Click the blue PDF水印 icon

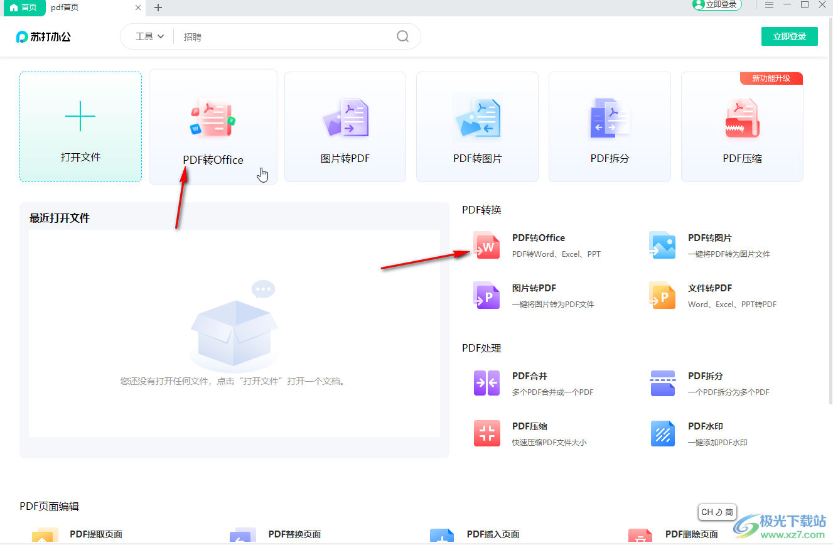(662, 433)
